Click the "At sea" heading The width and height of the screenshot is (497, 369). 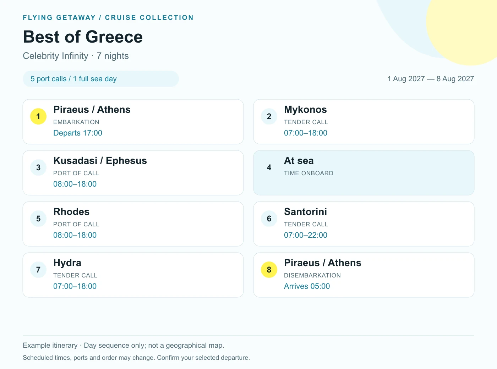[x=299, y=161]
